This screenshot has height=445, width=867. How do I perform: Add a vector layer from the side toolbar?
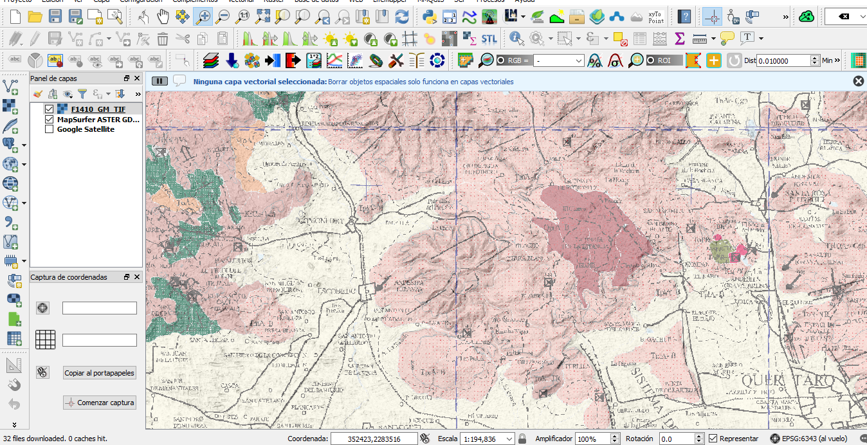[x=11, y=86]
